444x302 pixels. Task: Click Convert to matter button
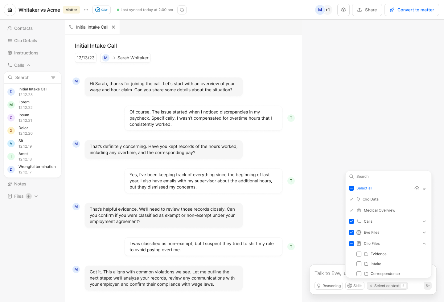pos(412,10)
